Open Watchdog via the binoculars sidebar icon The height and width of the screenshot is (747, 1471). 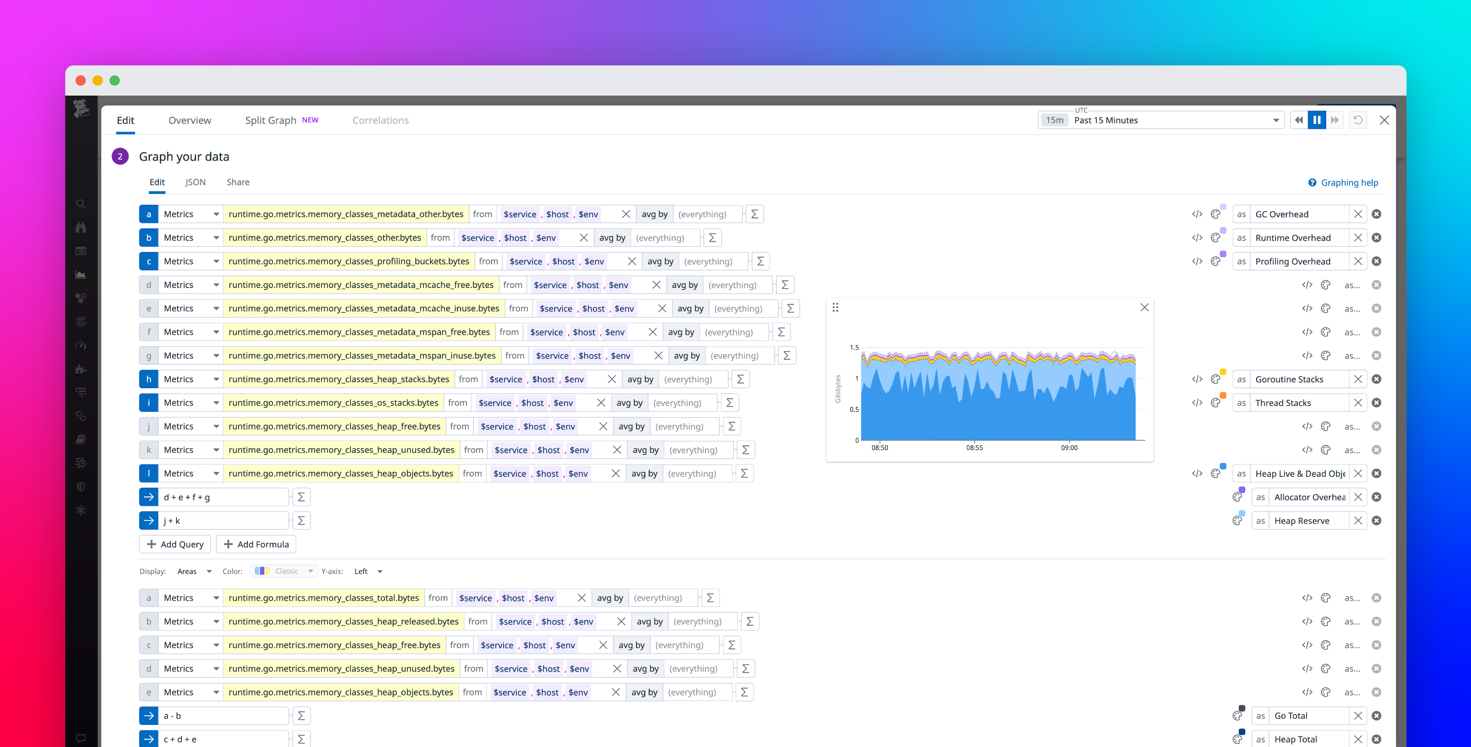[x=81, y=227]
